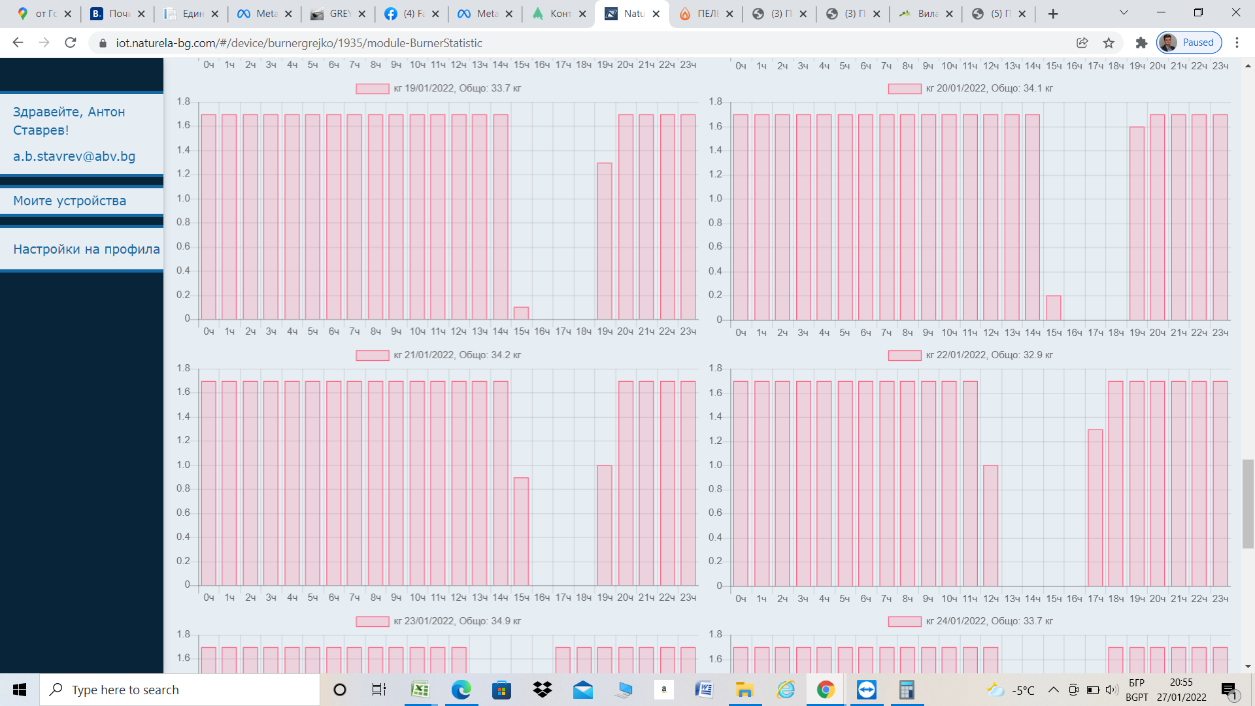Toggle 19/01/2022 dataset legend swatch
Screen dimensions: 1255x706
click(373, 89)
